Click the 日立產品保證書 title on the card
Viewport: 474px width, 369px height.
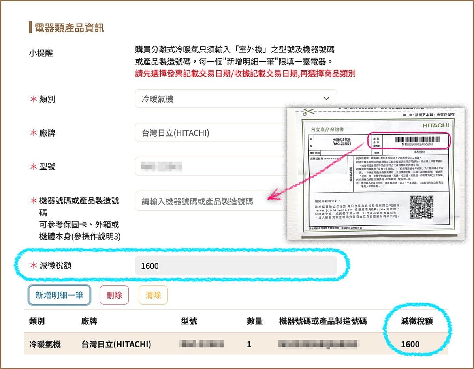coord(327,129)
